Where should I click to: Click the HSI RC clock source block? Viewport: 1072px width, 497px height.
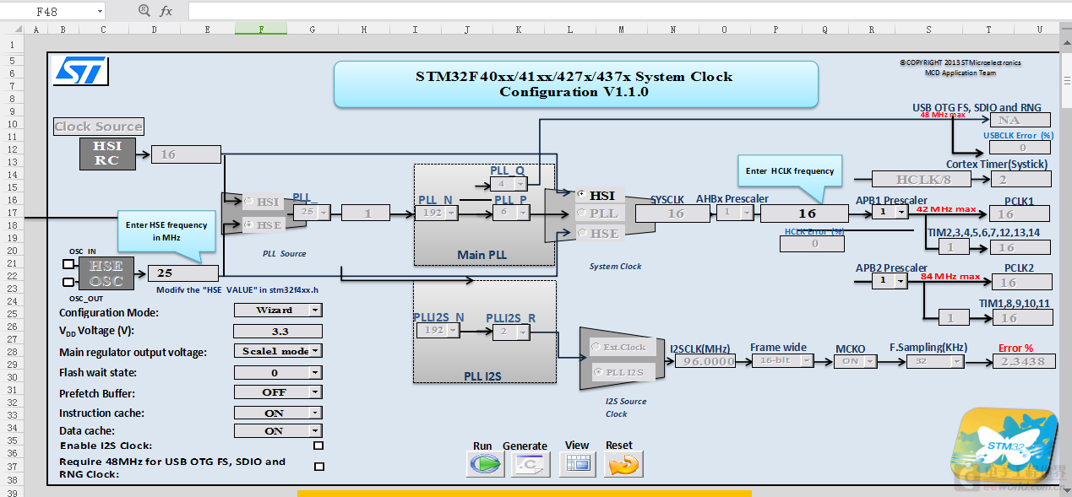point(107,154)
